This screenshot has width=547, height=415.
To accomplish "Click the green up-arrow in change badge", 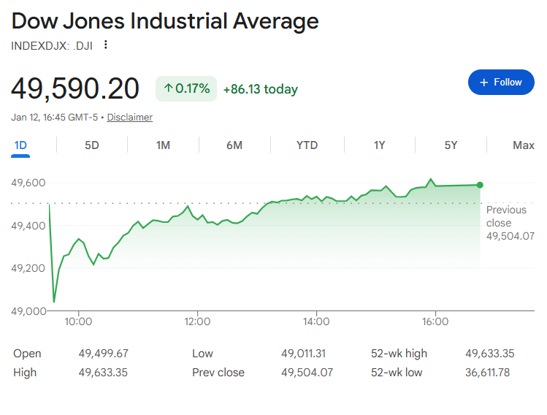I will point(168,89).
